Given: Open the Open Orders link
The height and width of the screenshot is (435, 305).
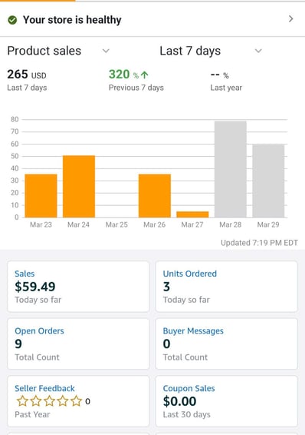Looking at the screenshot, I should pyautogui.click(x=39, y=331).
